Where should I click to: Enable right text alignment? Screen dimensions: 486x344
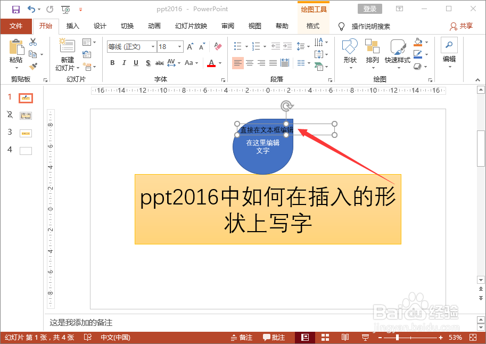[x=261, y=63]
